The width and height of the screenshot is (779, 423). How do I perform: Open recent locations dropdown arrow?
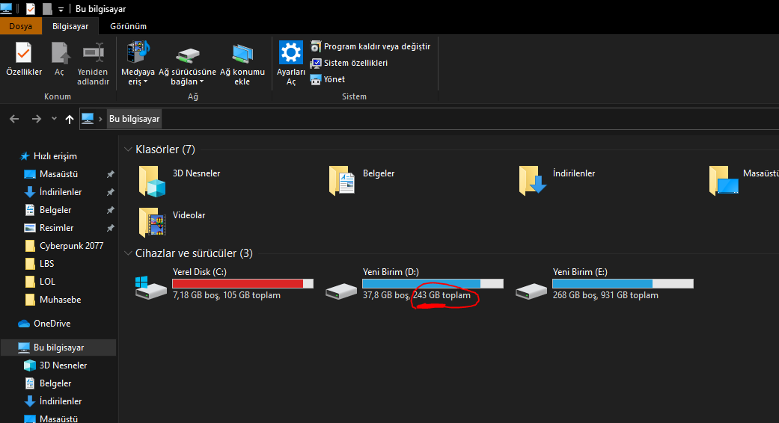tap(54, 119)
